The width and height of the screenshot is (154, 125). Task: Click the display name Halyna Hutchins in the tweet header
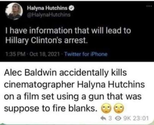(x=47, y=8)
